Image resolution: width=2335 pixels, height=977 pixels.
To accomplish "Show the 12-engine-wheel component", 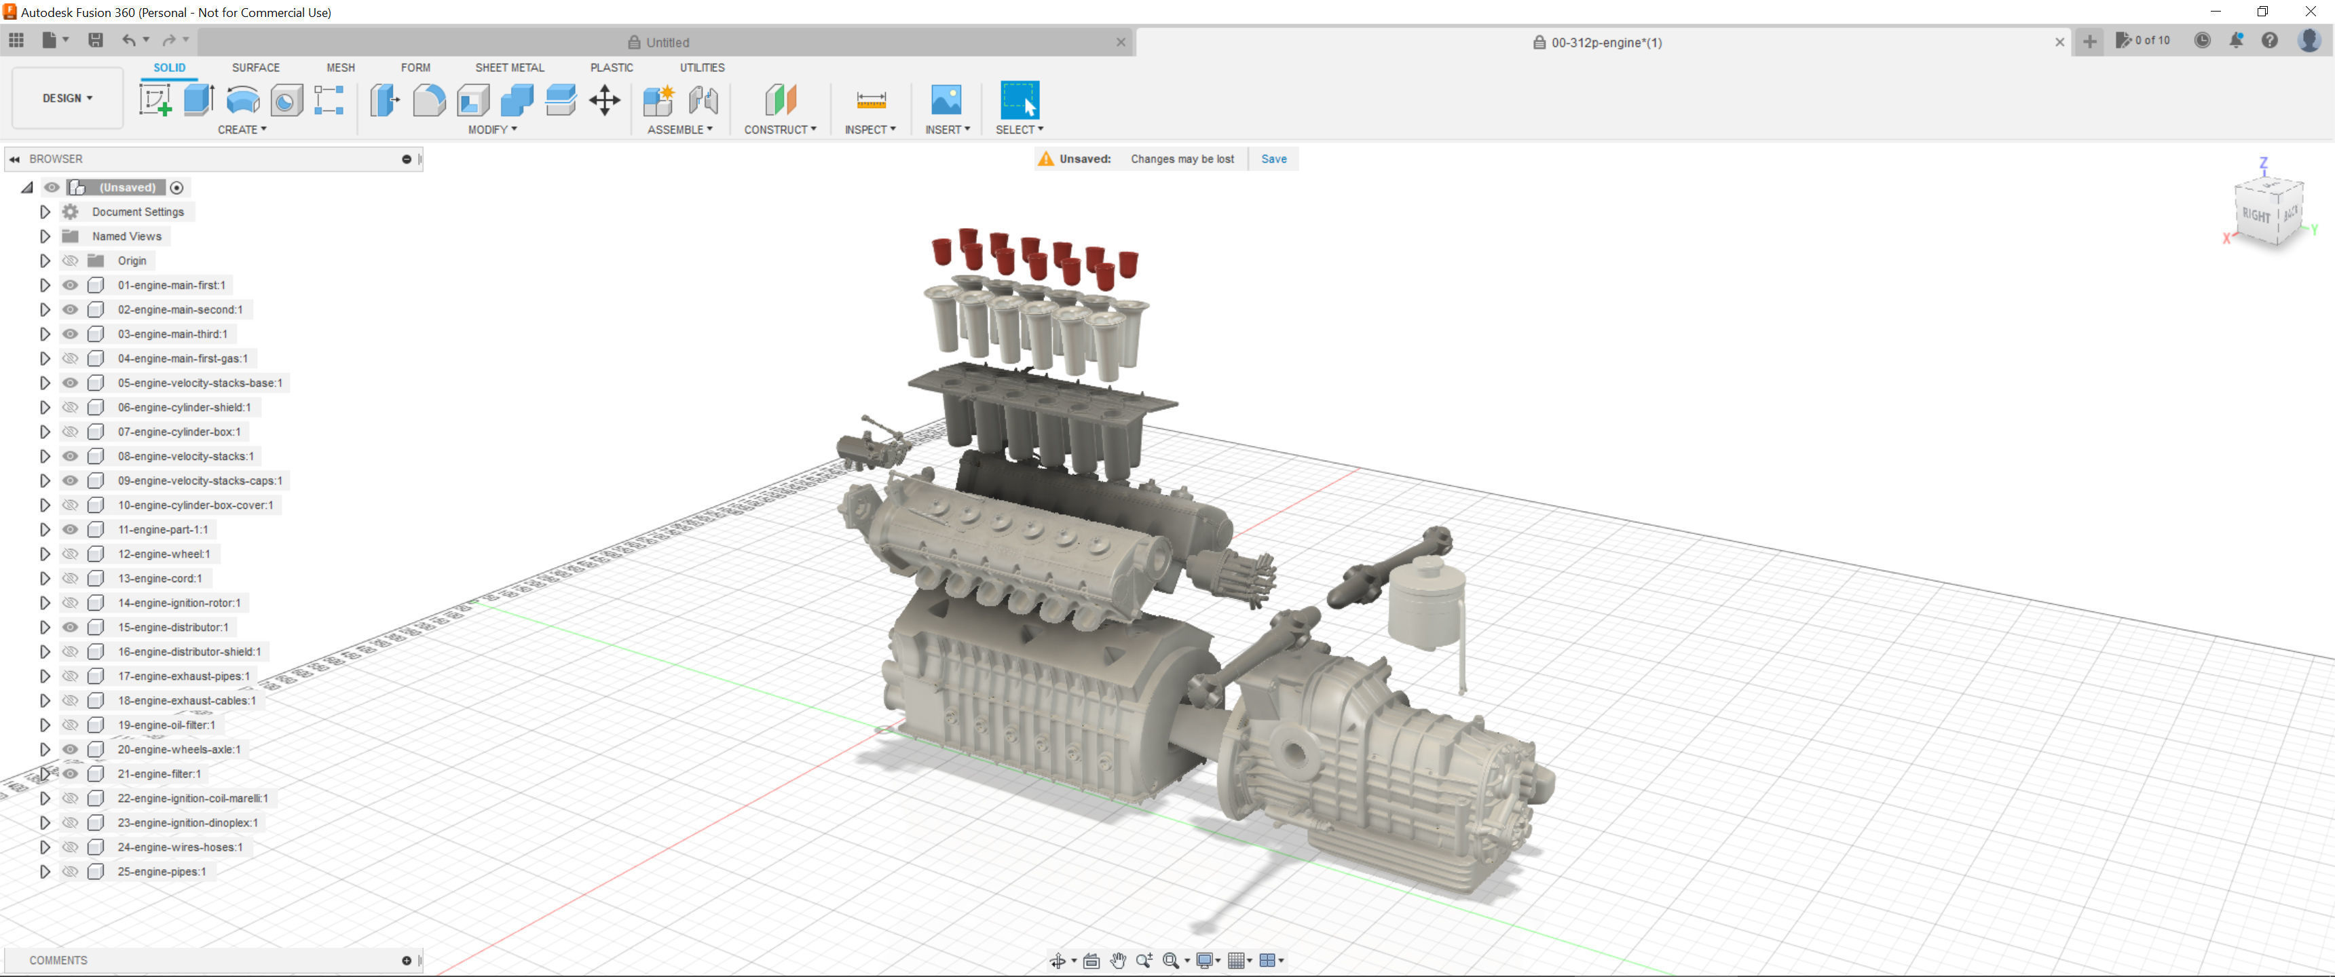I will (x=70, y=554).
